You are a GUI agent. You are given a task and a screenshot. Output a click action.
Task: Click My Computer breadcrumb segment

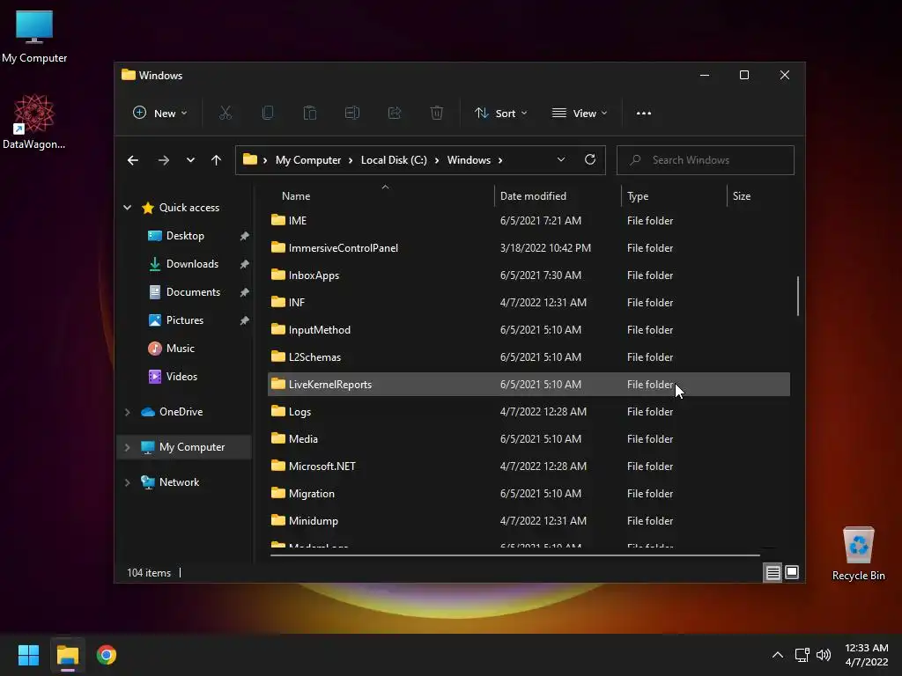[x=308, y=160]
